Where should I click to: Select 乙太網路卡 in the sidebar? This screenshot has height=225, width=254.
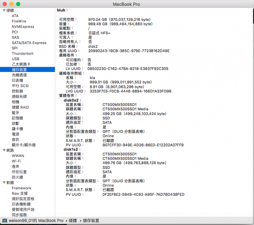click(x=21, y=64)
